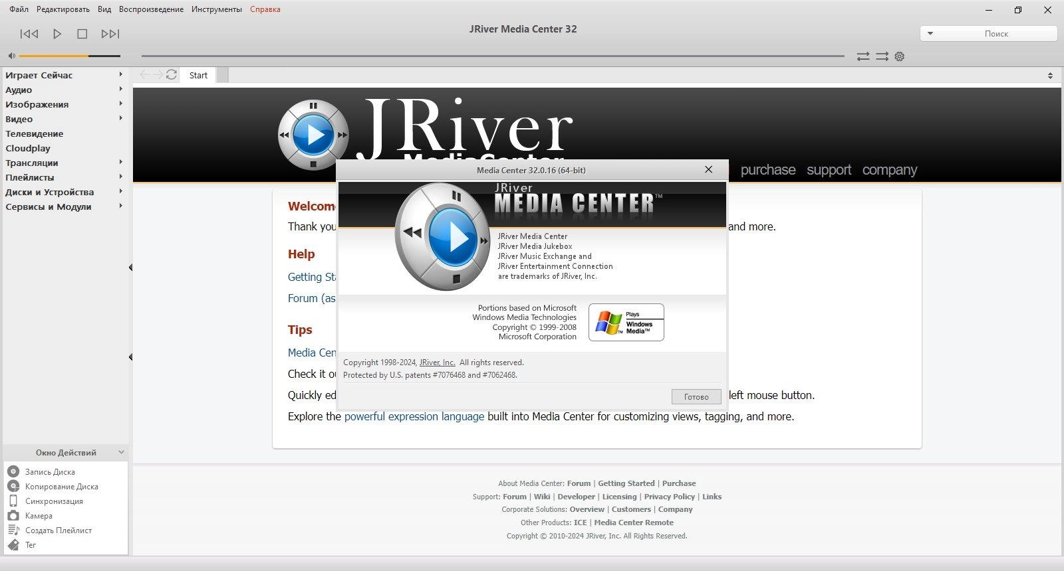Refresh the current view

172,75
